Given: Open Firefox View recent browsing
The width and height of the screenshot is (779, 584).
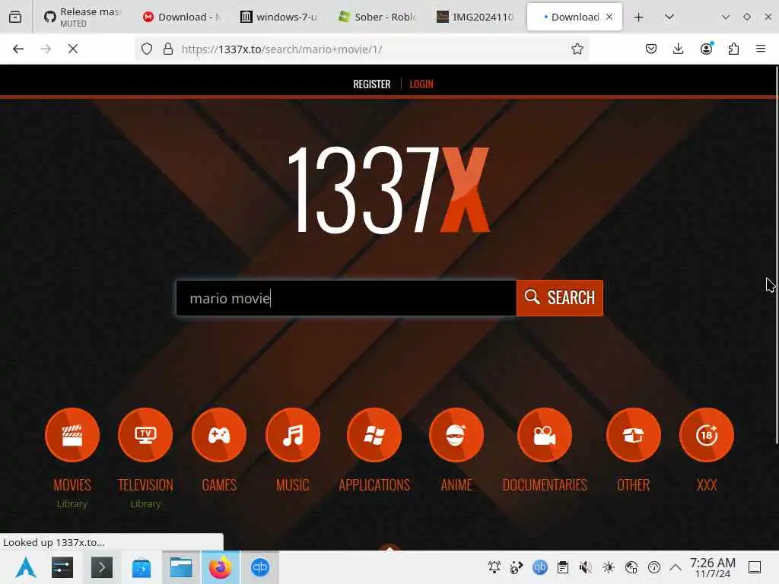Looking at the screenshot, I should 15,17.
